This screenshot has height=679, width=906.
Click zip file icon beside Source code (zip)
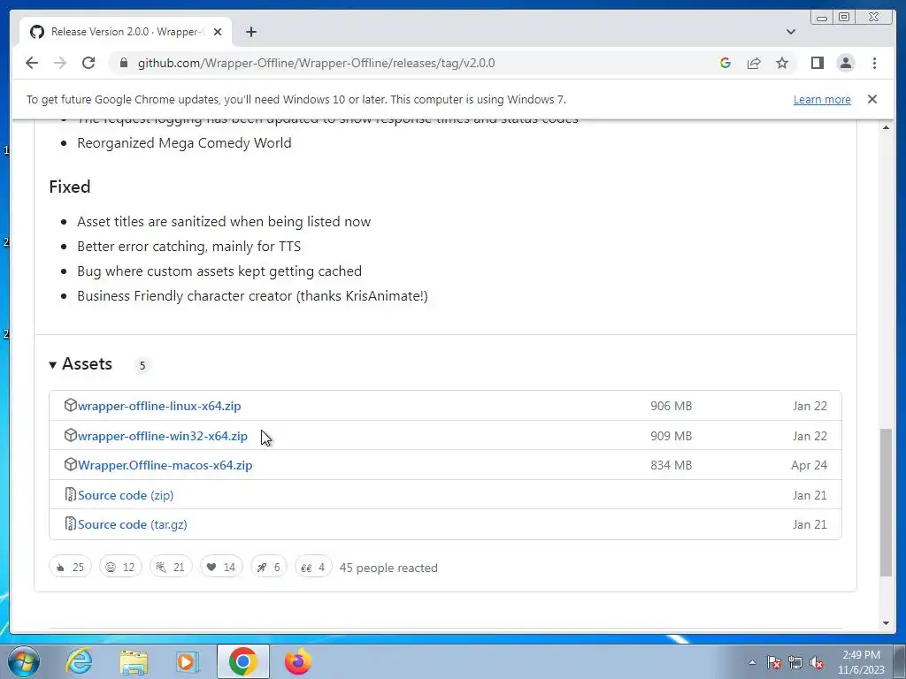[x=71, y=495]
